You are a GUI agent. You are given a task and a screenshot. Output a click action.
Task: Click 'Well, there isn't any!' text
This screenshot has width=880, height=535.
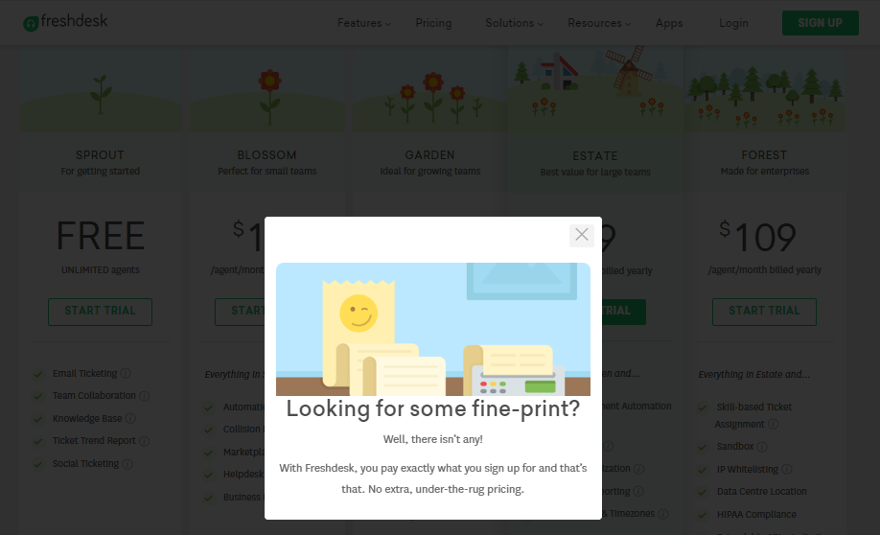tap(432, 439)
